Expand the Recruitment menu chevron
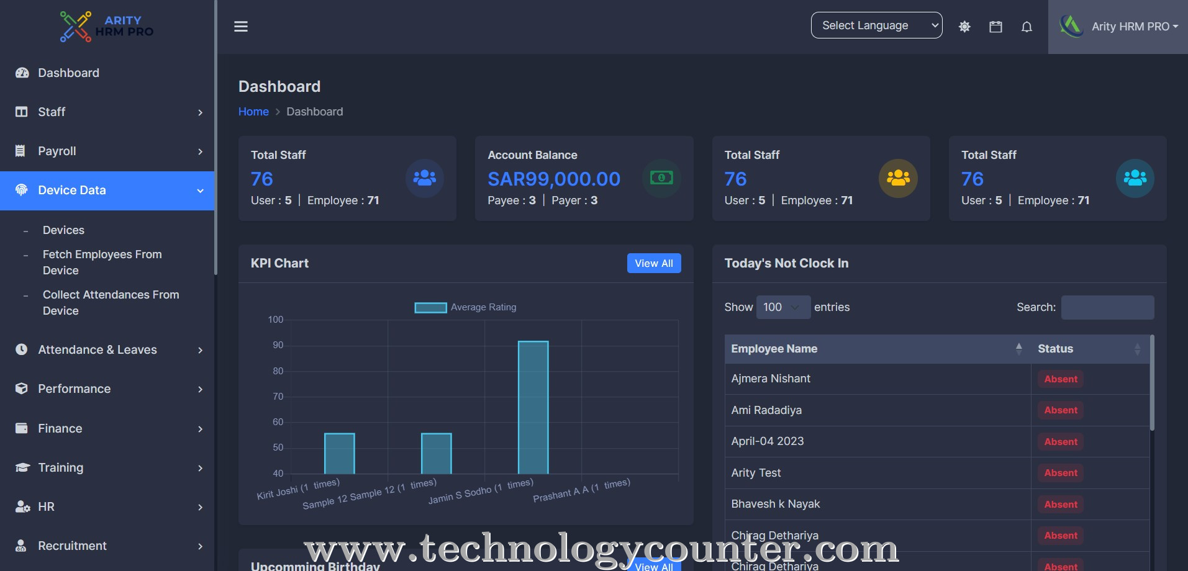The width and height of the screenshot is (1188, 571). tap(200, 546)
